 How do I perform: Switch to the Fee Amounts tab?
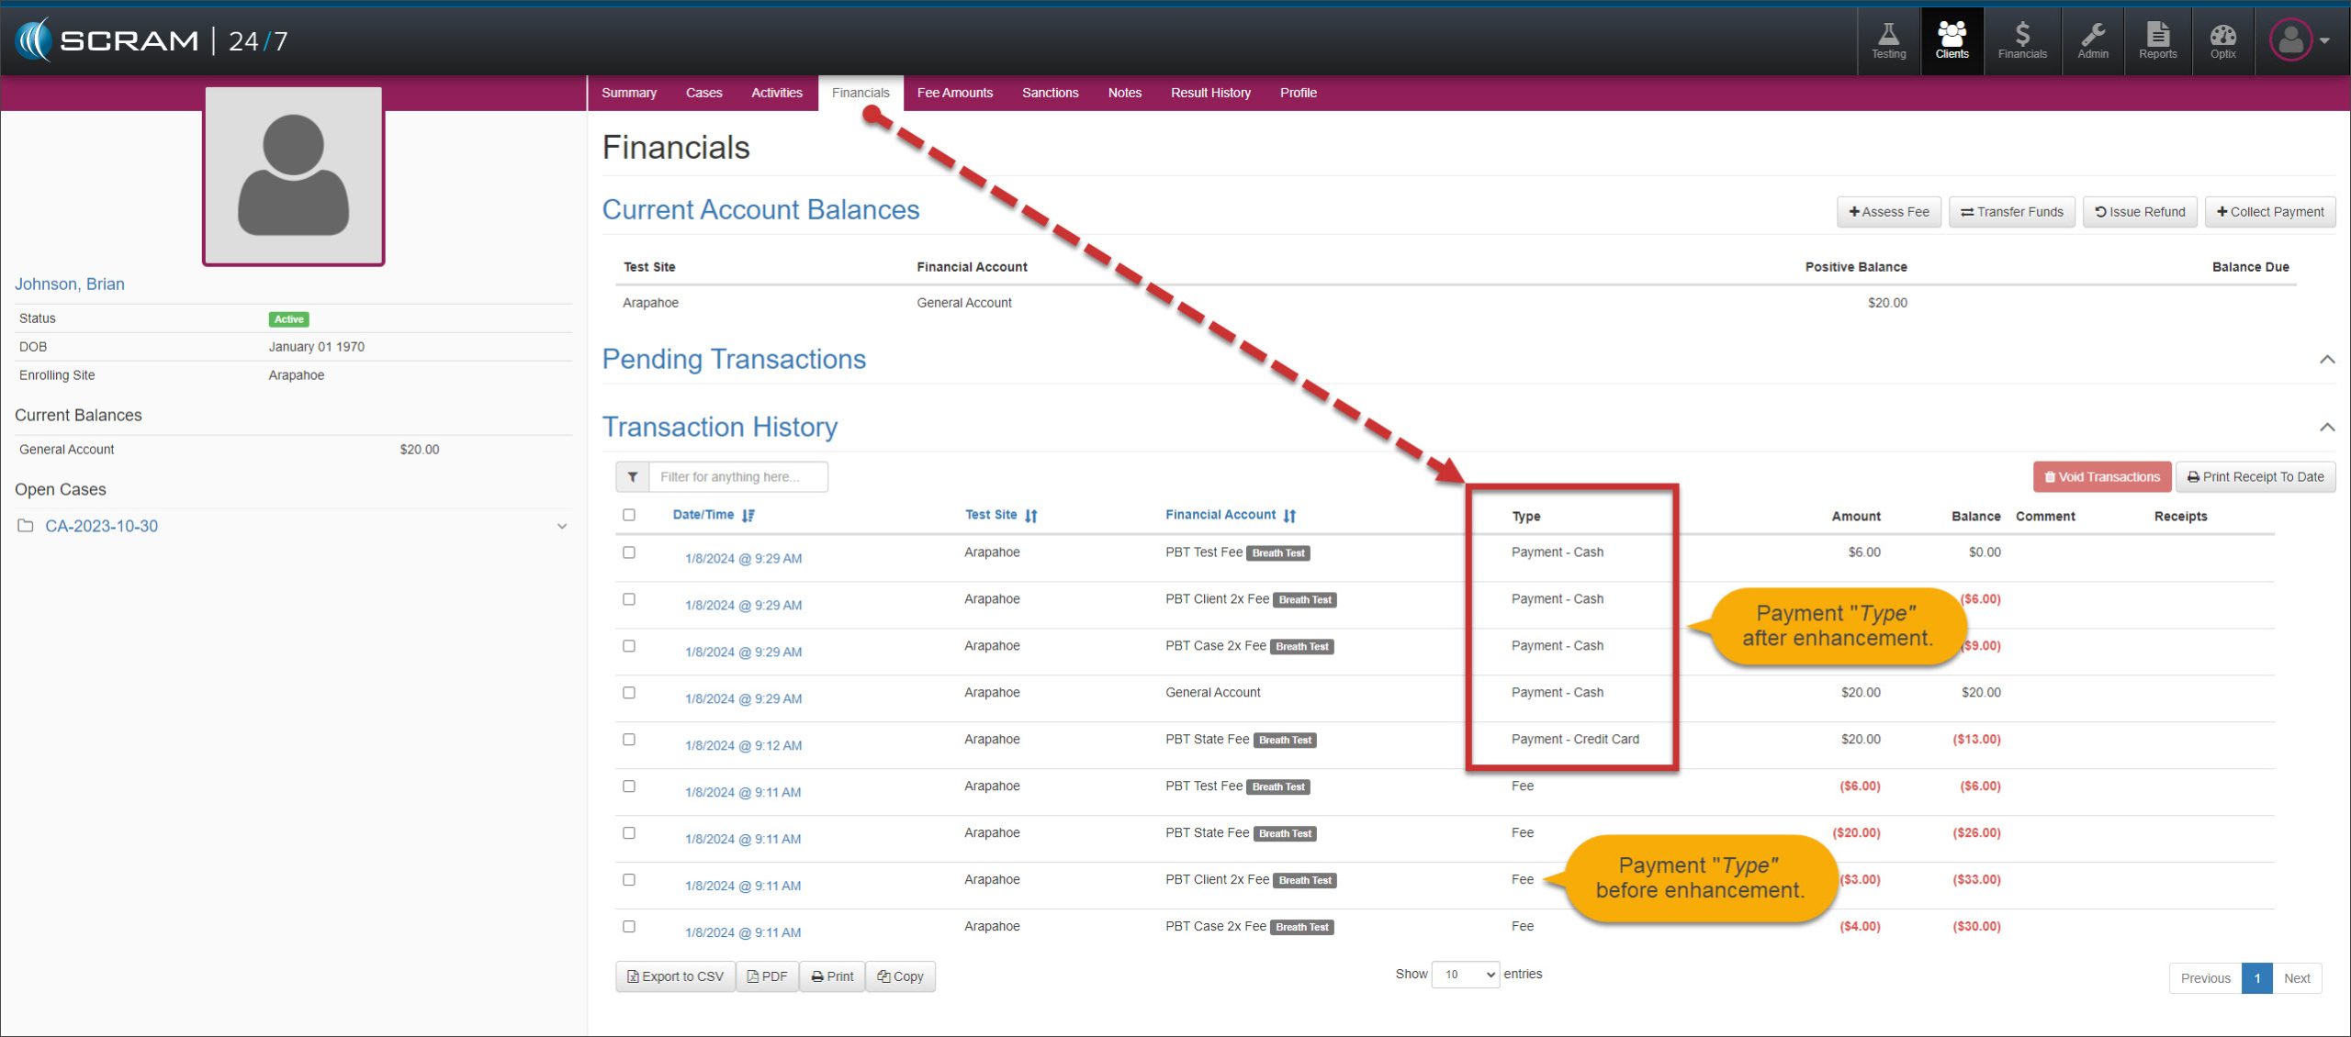tap(954, 93)
